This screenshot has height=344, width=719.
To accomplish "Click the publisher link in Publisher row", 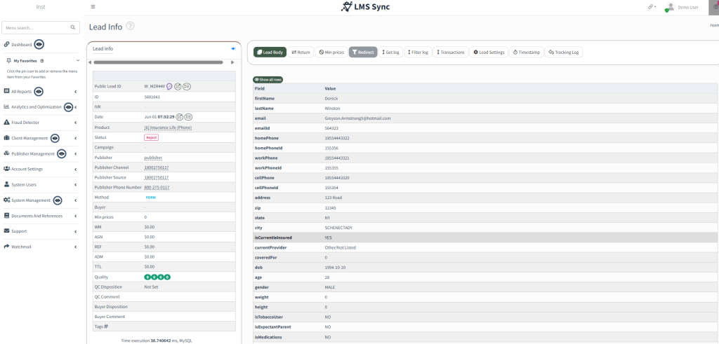I will pyautogui.click(x=153, y=158).
